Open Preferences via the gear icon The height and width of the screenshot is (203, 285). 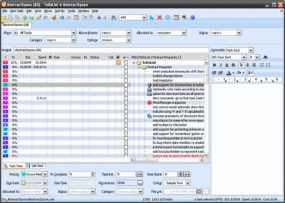point(167,18)
